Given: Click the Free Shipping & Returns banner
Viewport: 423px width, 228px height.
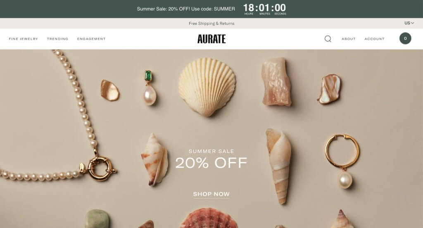Looking at the screenshot, I should 211,24.
